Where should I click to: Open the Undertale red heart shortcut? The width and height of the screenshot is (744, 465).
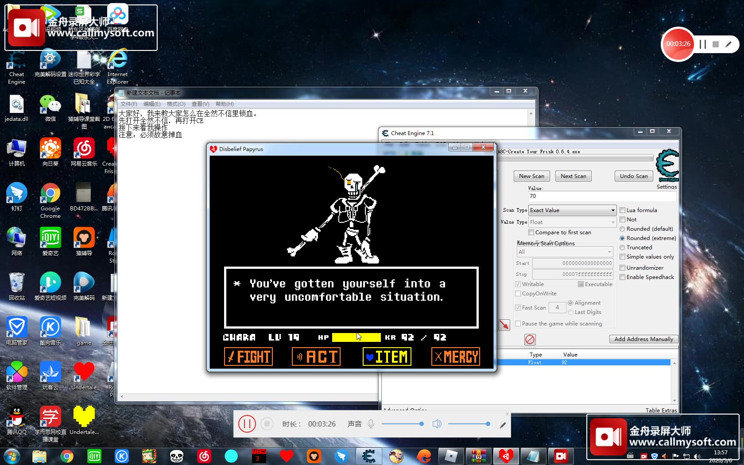click(84, 376)
